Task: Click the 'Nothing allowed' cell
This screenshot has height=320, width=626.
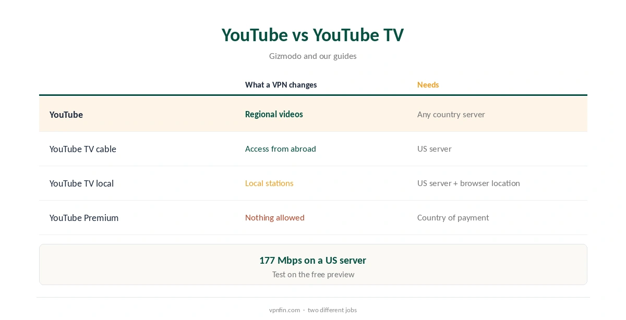Action: (275, 217)
